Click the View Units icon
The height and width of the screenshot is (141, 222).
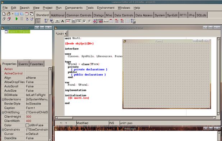(4, 19)
